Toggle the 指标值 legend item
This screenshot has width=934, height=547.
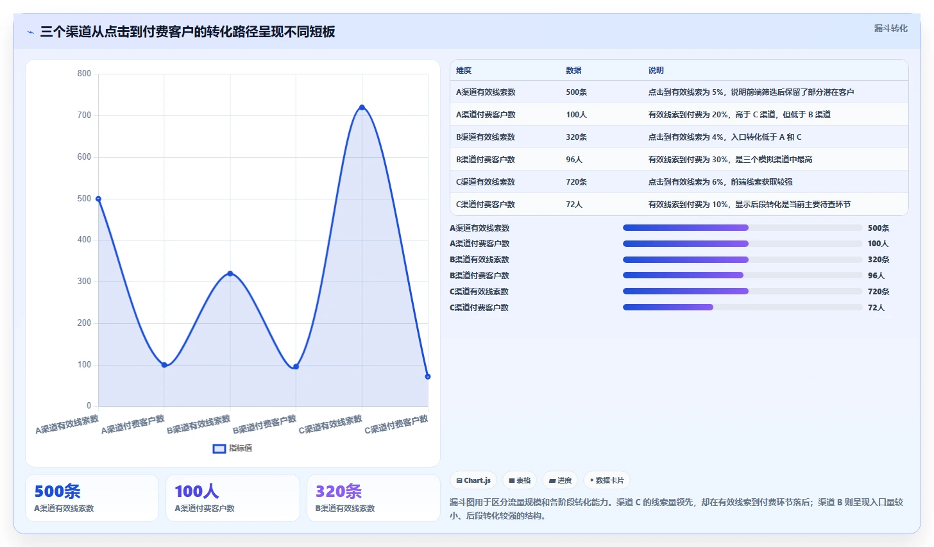click(232, 448)
